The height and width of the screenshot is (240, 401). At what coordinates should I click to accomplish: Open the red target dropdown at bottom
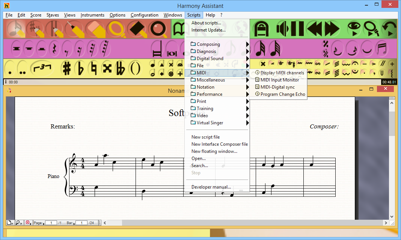(28, 223)
